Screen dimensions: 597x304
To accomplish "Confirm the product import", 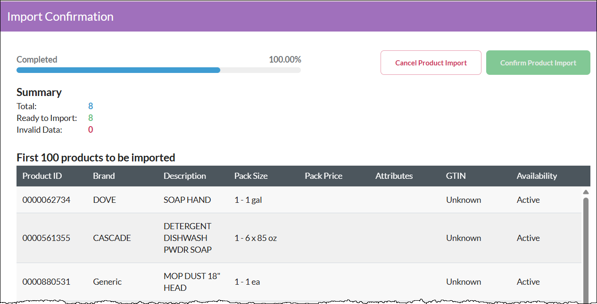I will coord(538,63).
